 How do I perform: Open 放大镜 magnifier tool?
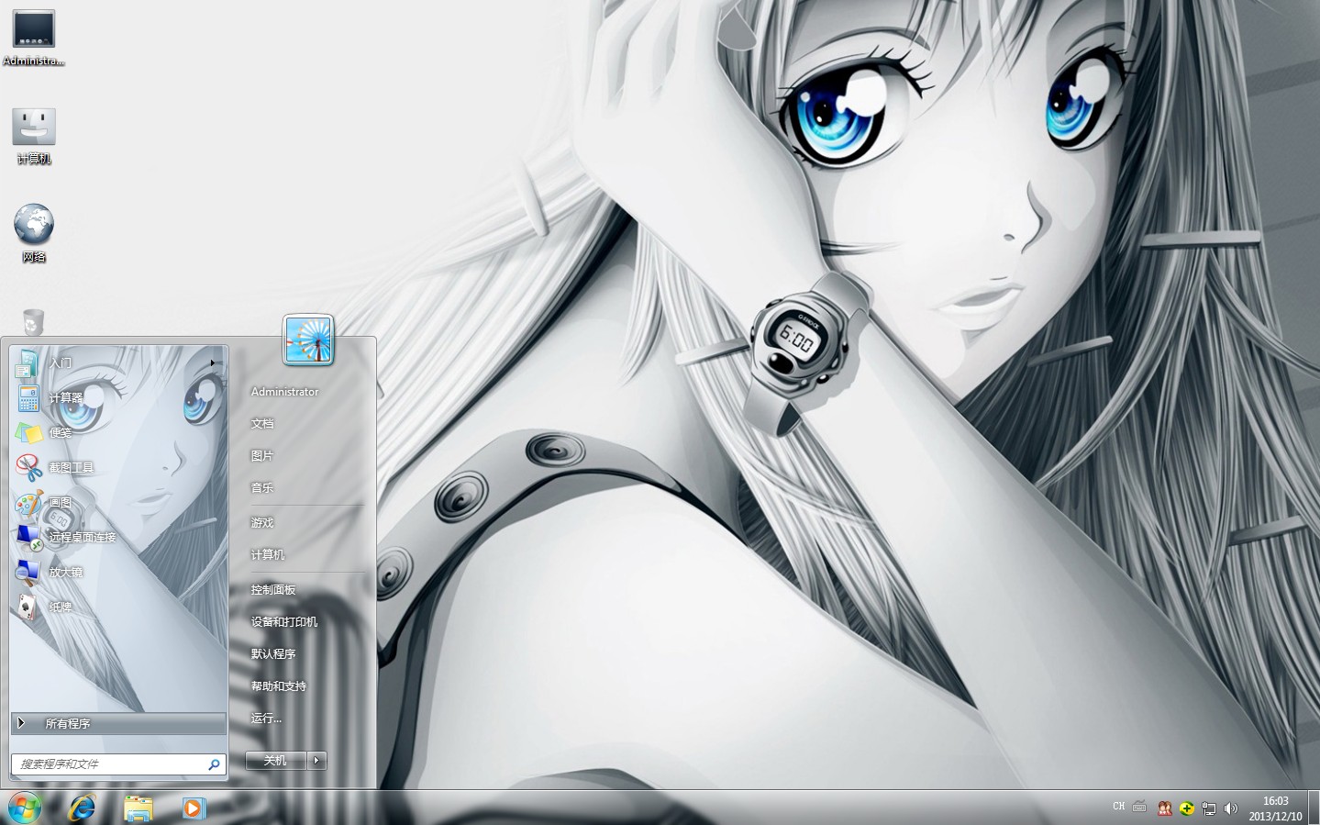click(x=117, y=573)
